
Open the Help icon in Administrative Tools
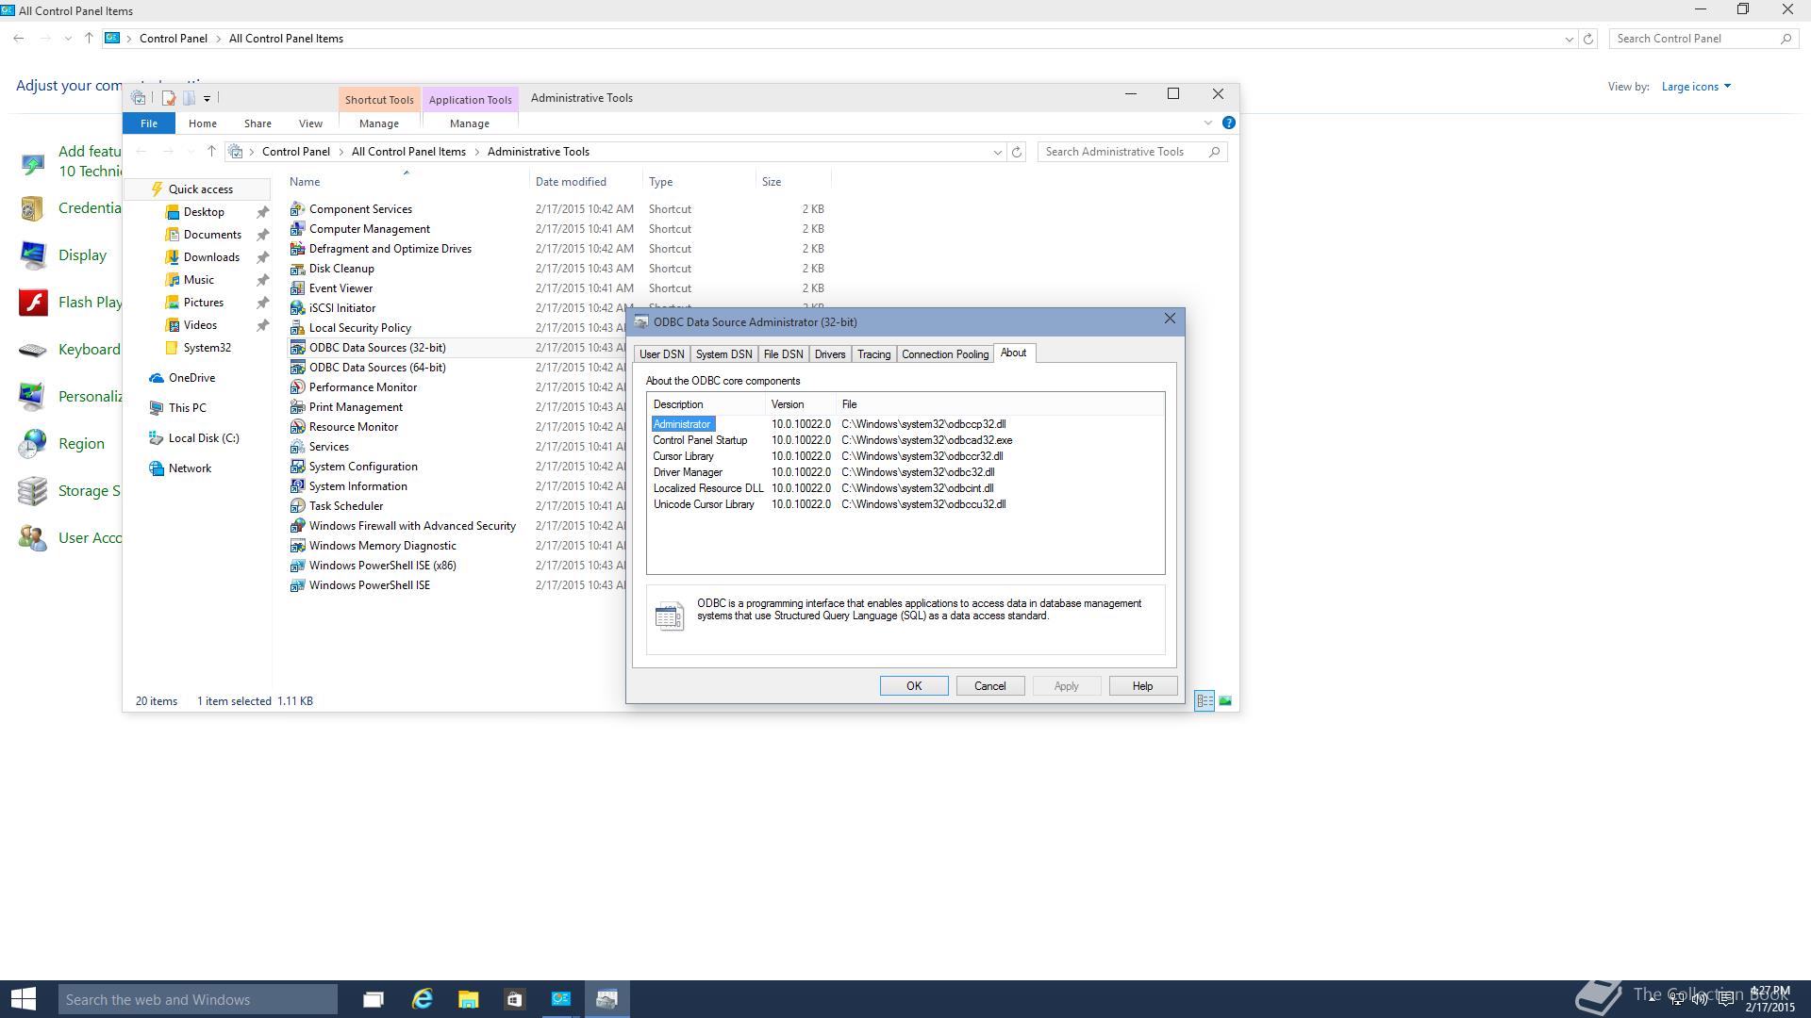(x=1228, y=123)
